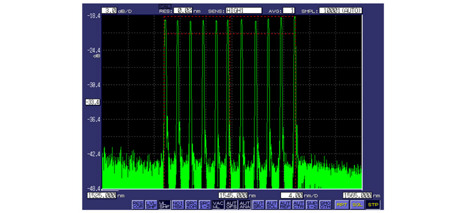Start repeat sweep with RPT
The height and width of the screenshot is (213, 465).
tap(341, 205)
